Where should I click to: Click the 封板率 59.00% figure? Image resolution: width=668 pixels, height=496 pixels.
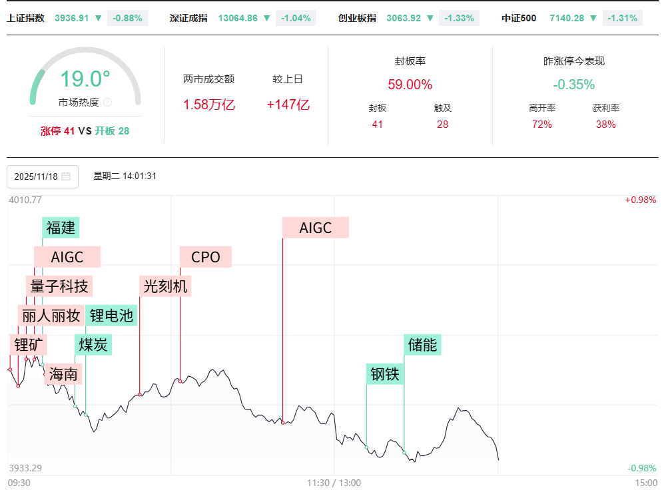click(x=410, y=85)
